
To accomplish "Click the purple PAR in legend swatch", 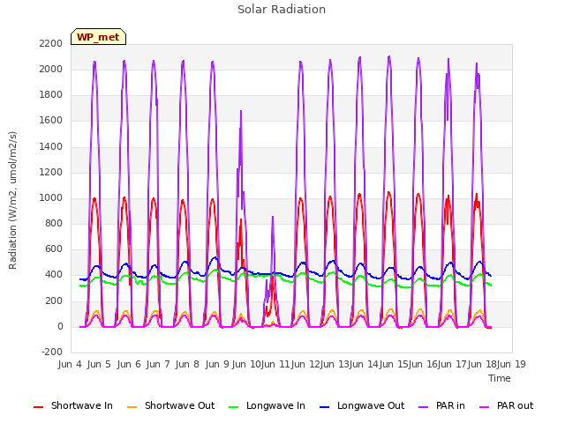I will coord(424,407).
